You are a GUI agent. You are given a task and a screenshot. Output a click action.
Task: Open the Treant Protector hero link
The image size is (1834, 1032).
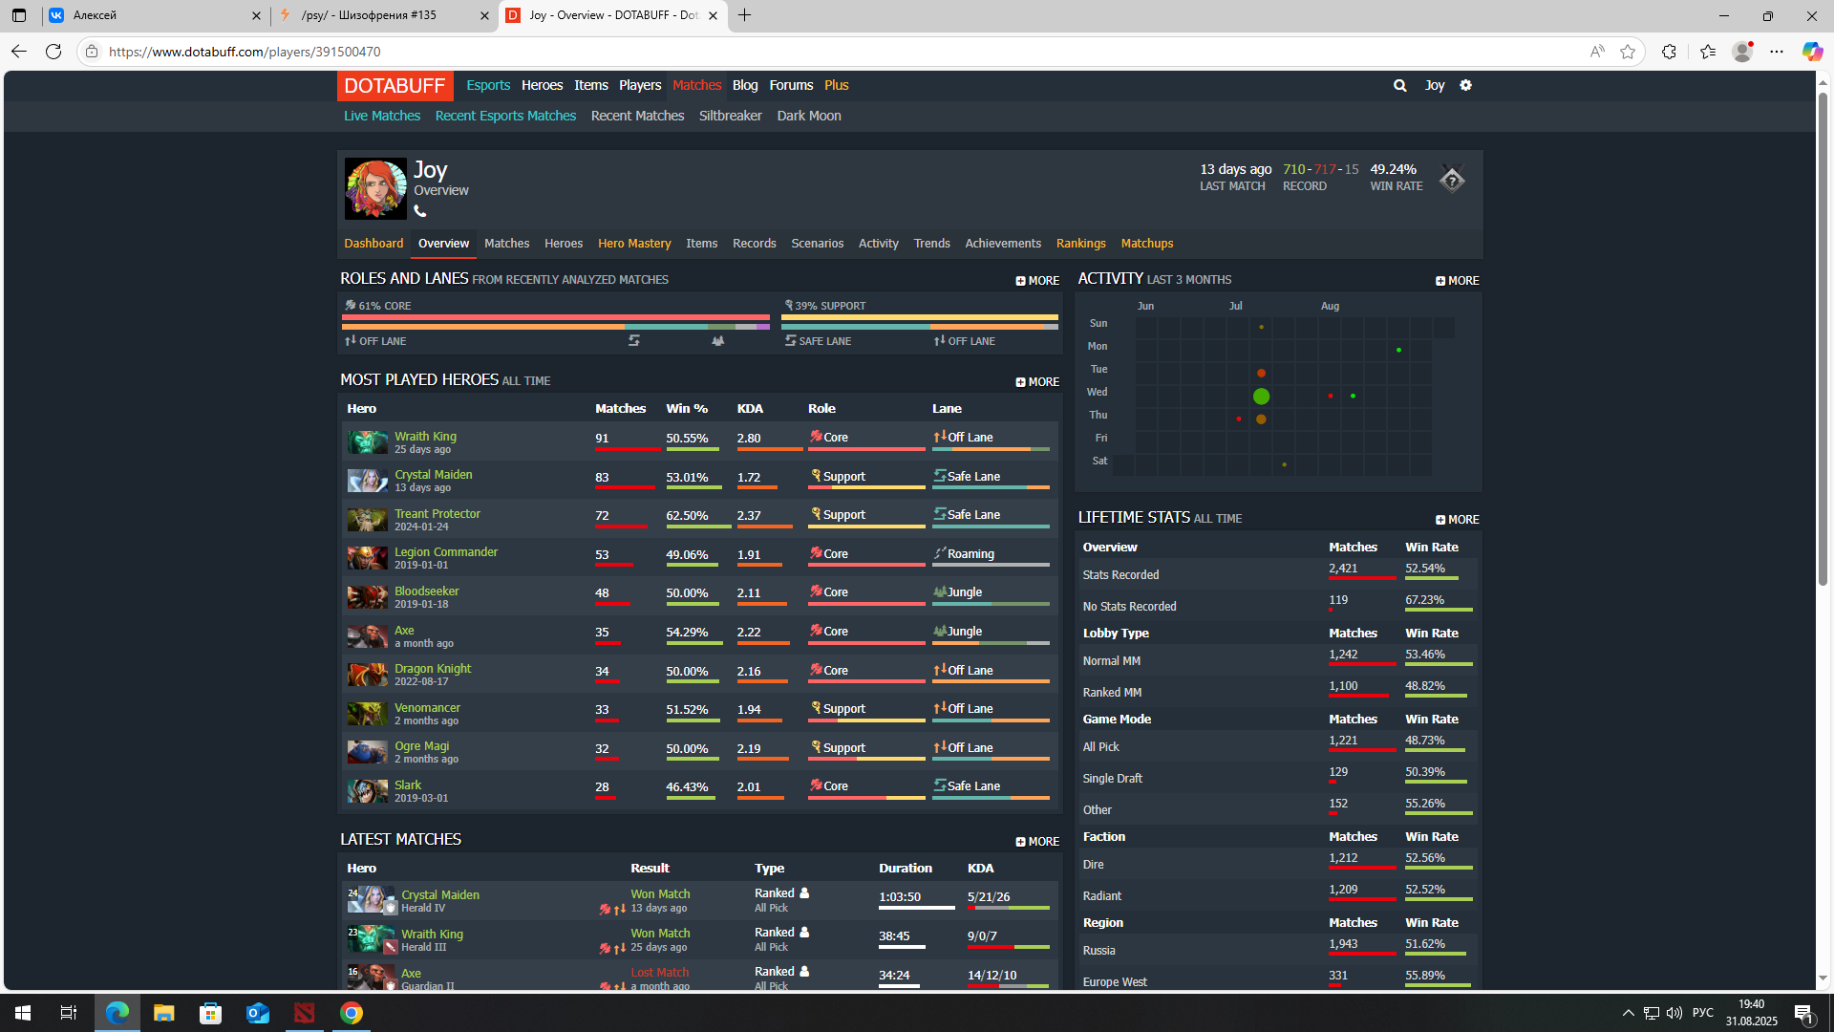click(437, 513)
